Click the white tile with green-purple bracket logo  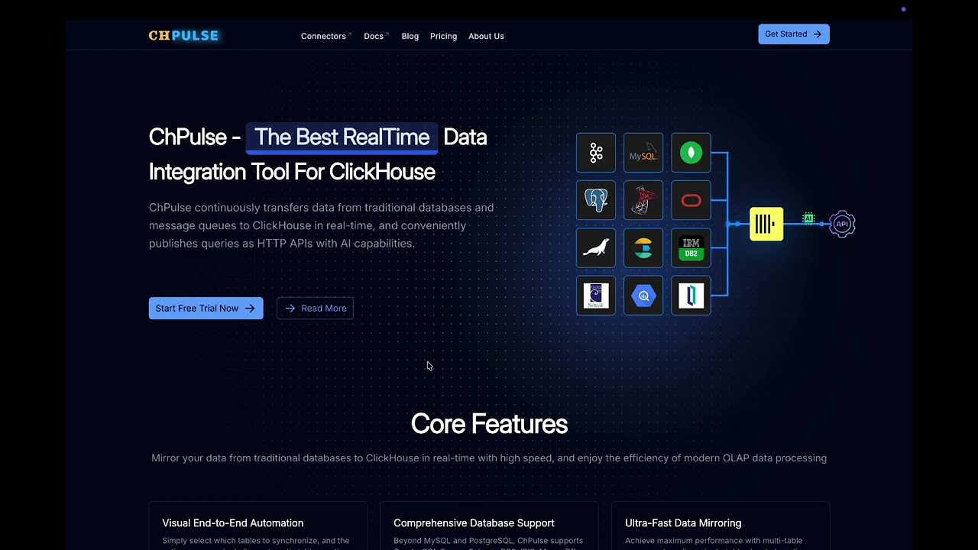[691, 295]
